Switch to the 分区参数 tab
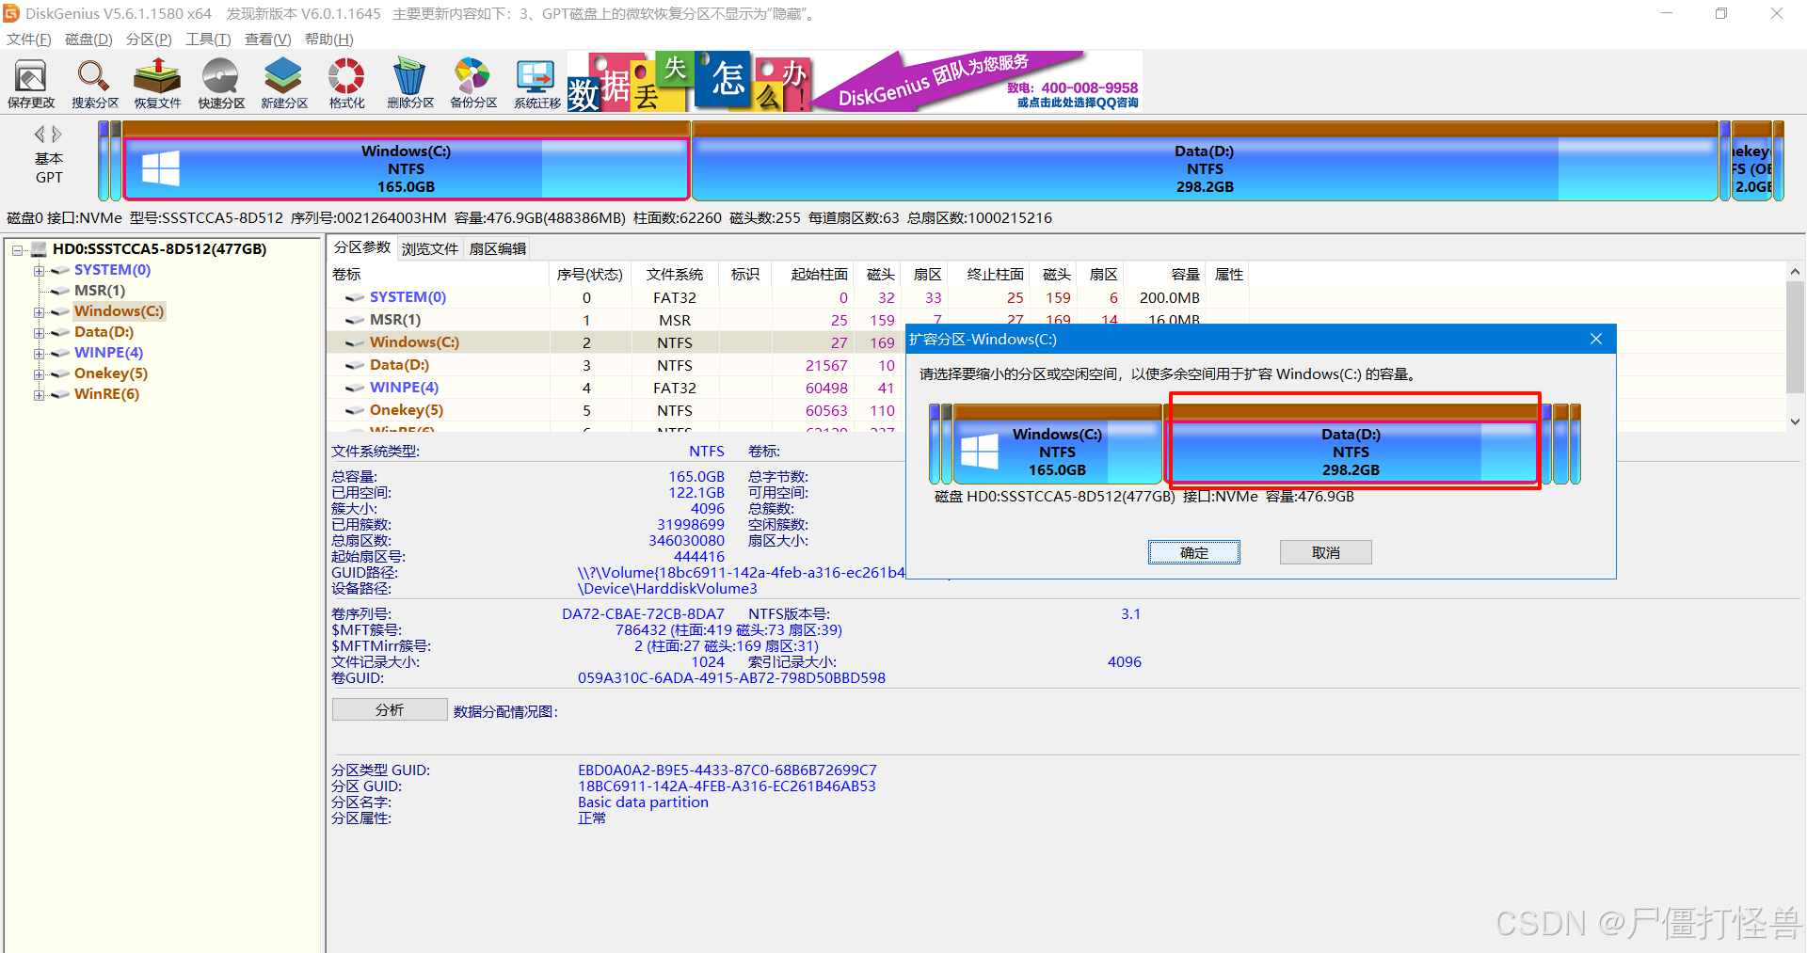 [x=362, y=247]
